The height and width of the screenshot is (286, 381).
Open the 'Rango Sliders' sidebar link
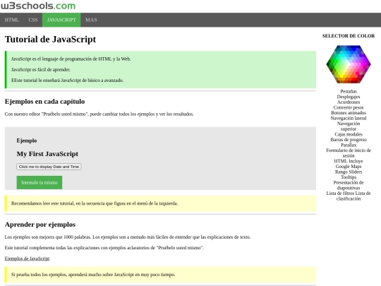(349, 172)
